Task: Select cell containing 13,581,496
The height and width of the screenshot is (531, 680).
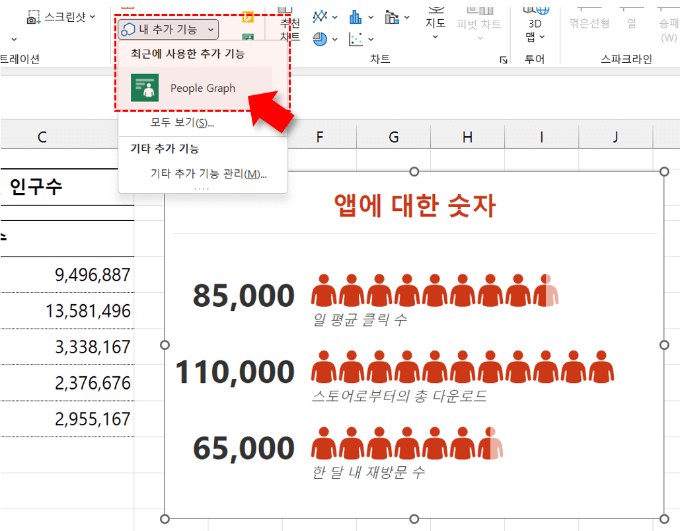Action: (x=67, y=311)
